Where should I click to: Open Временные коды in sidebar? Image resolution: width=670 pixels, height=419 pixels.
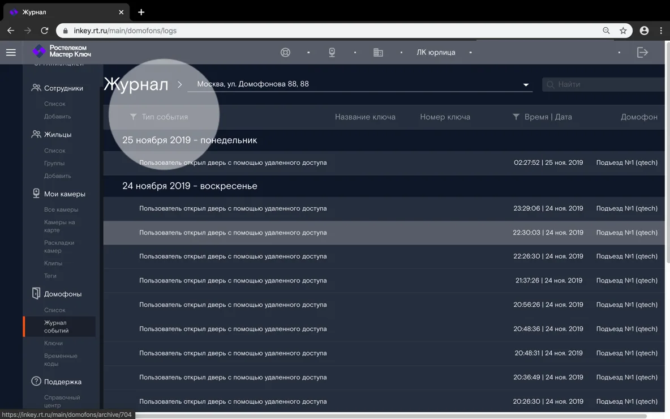(60, 360)
